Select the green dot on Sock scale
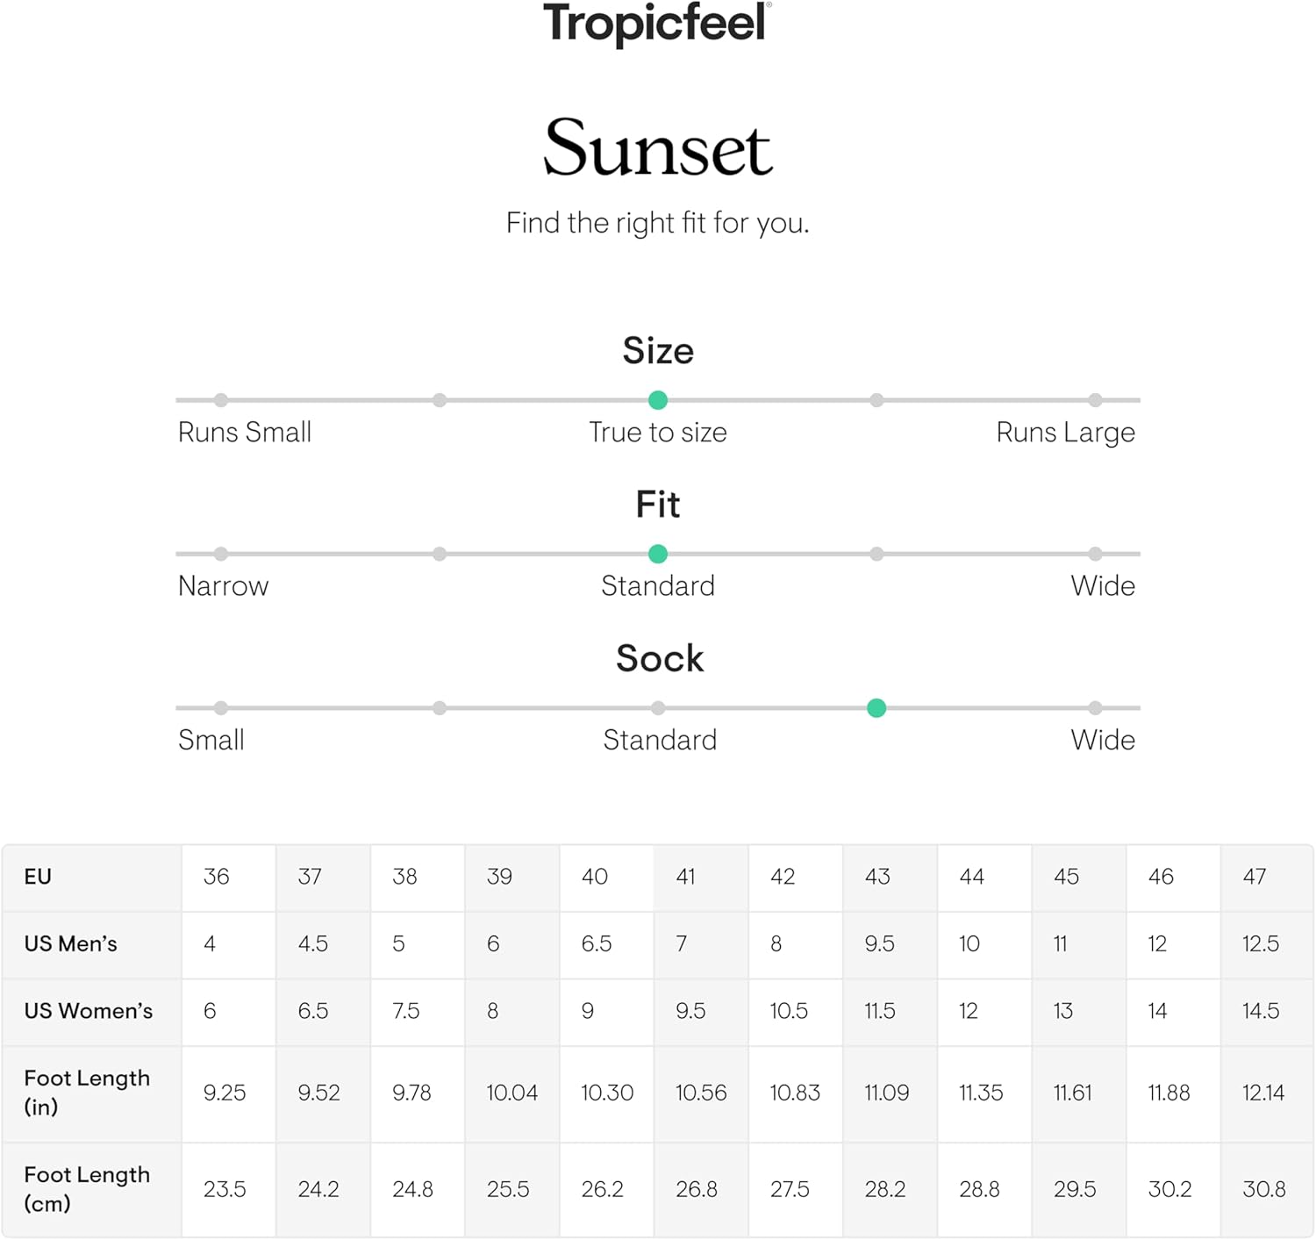The height and width of the screenshot is (1240, 1316). pos(876,708)
